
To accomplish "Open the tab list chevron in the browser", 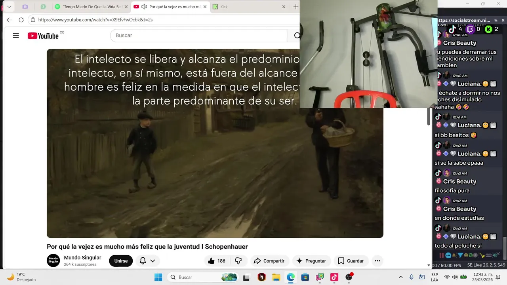I will pos(9,7).
